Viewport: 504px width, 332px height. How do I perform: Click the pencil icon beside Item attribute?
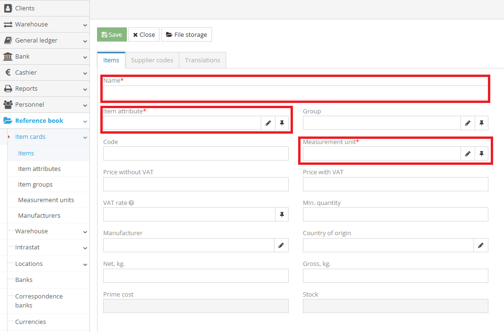(268, 123)
